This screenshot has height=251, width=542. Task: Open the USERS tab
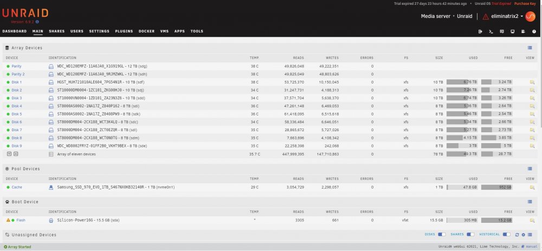(x=77, y=31)
